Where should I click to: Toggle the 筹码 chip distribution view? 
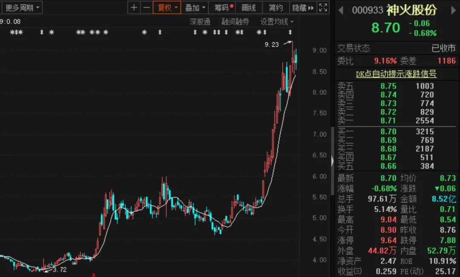(x=224, y=8)
